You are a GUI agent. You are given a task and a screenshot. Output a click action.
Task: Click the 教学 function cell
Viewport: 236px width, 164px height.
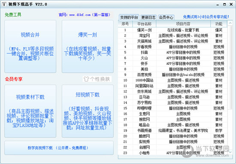tap(219, 131)
